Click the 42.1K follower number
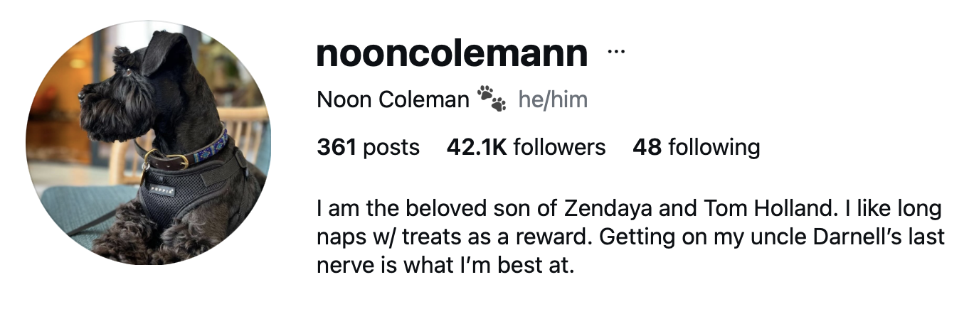Viewport: 969px width, 314px height. [476, 147]
